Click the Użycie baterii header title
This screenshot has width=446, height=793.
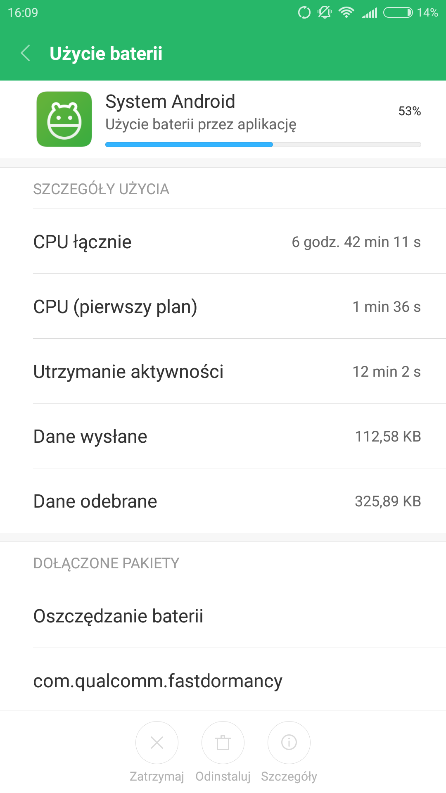pyautogui.click(x=106, y=54)
